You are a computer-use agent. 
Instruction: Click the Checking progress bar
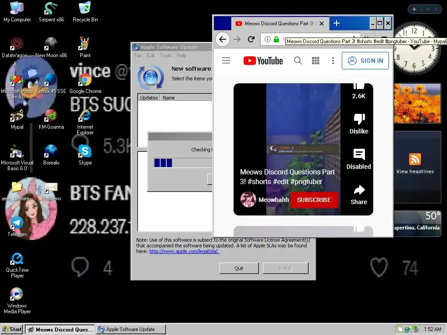pyautogui.click(x=183, y=163)
